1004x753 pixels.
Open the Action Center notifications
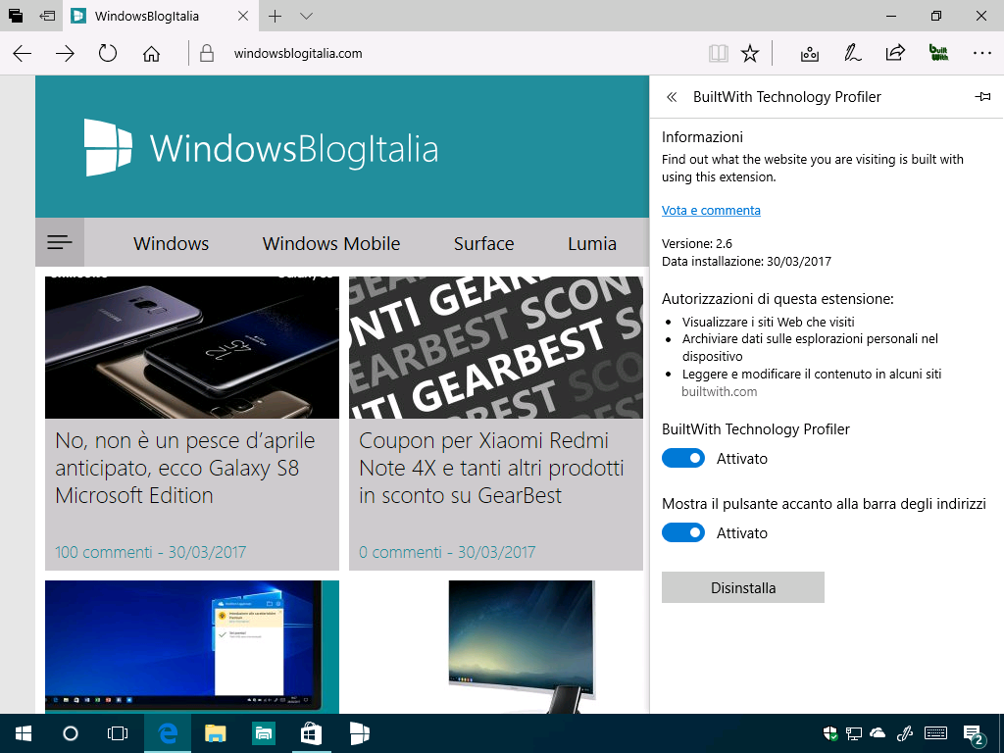tap(974, 735)
